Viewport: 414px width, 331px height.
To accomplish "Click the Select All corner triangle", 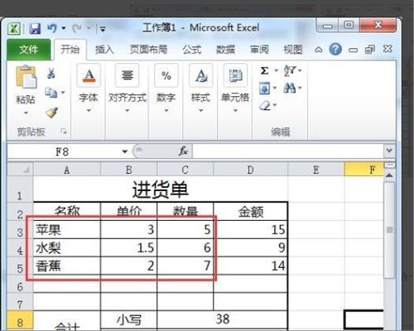I will [26, 170].
